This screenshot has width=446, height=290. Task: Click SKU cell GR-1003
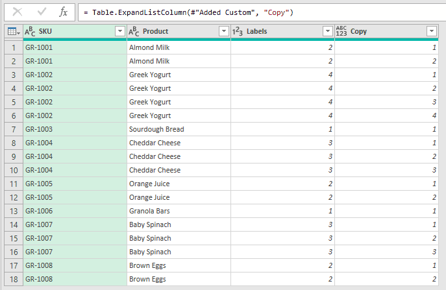[75, 129]
